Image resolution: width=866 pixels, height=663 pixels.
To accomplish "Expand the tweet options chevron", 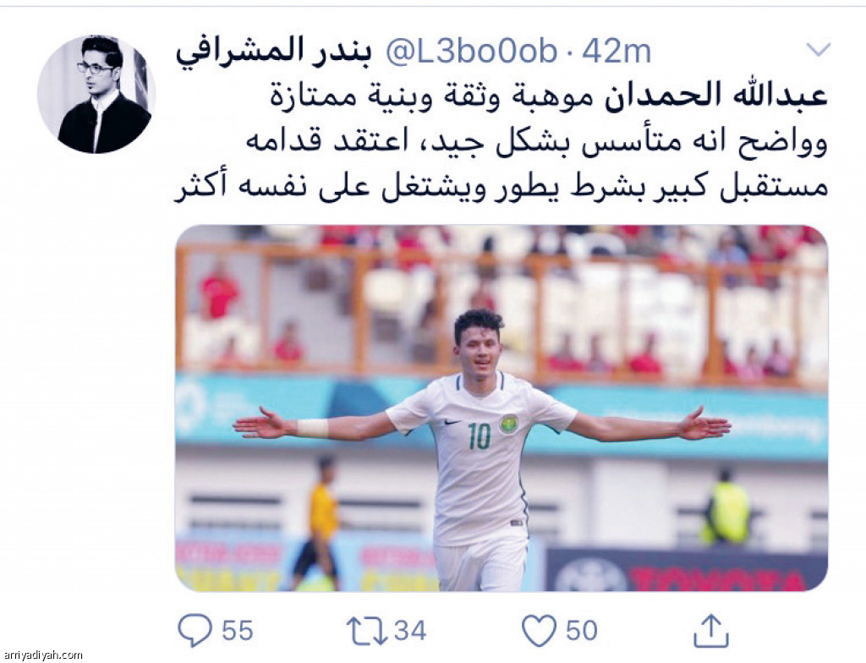I will [x=819, y=50].
